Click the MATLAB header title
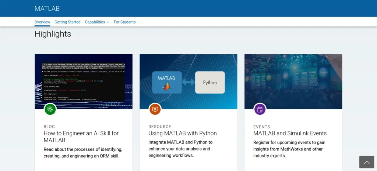This screenshot has height=171, width=377. (47, 8)
